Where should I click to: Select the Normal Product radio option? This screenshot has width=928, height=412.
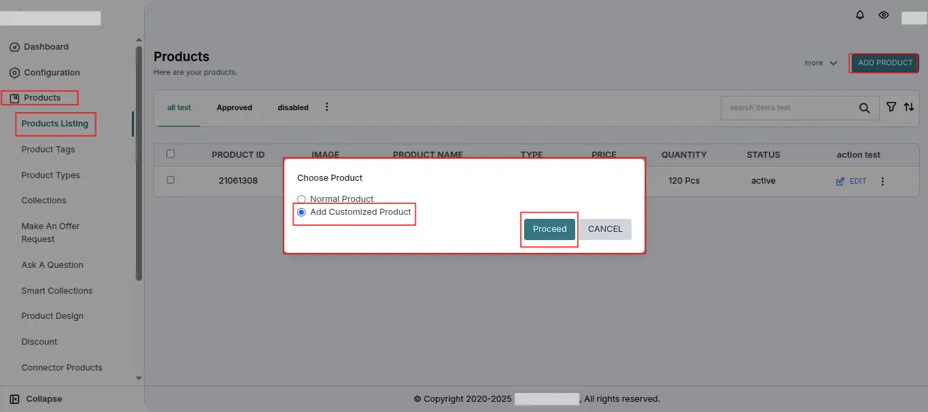301,199
